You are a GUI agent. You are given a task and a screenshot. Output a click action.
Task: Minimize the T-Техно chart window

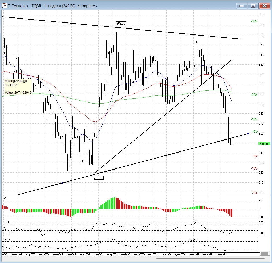[x=241, y=6]
